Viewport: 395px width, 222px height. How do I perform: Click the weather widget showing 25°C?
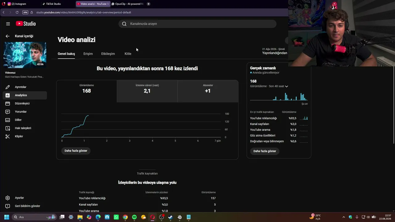coord(316,217)
